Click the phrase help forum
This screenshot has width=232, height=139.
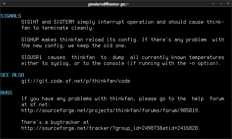click(208, 99)
